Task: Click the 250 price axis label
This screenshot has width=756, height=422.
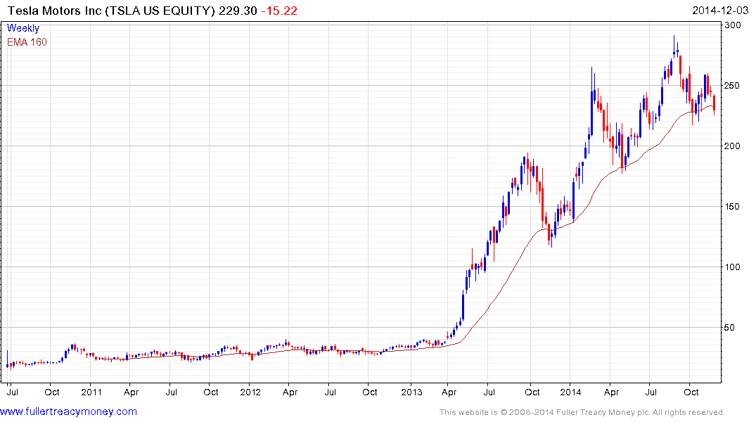Action: coord(733,85)
